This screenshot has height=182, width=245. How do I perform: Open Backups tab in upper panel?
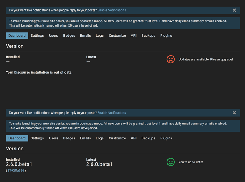[x=148, y=36]
